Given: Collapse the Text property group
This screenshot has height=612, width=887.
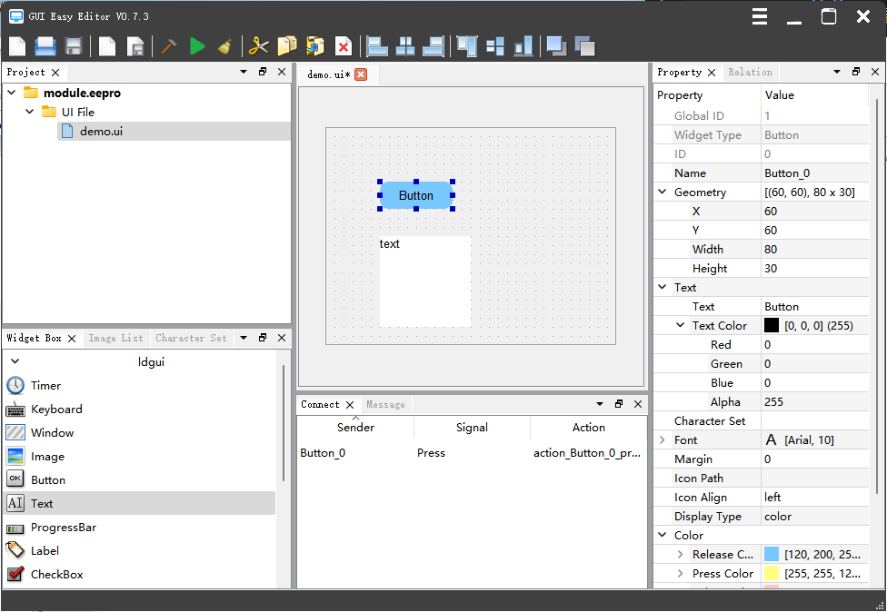Looking at the screenshot, I should pos(663,287).
